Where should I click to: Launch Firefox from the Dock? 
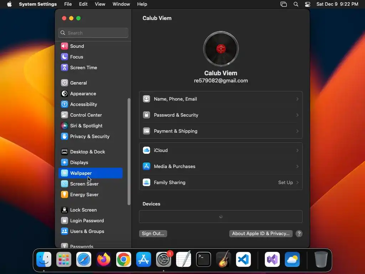(x=104, y=259)
